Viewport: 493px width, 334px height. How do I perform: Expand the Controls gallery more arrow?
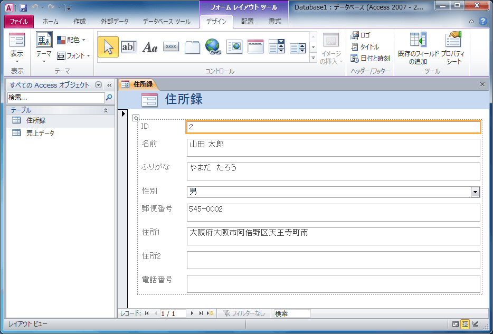click(313, 58)
